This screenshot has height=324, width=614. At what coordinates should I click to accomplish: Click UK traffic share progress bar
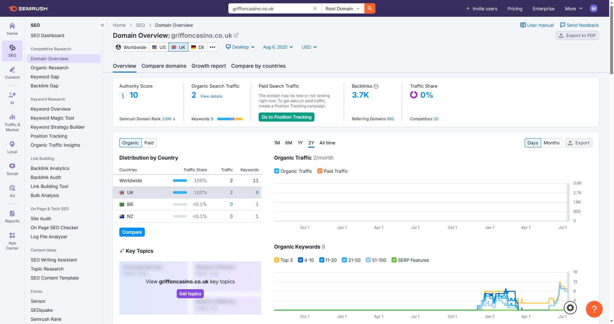(x=180, y=192)
